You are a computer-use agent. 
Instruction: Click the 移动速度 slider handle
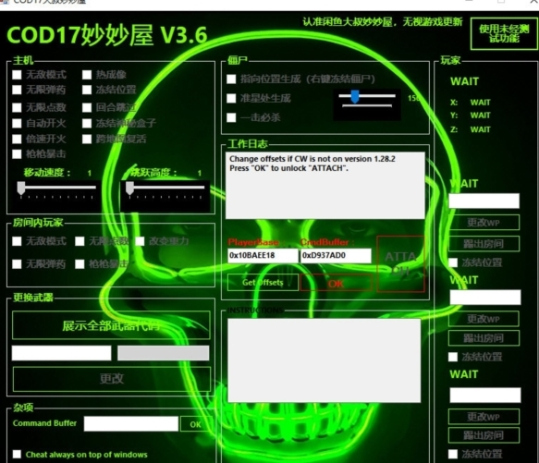pyautogui.click(x=21, y=188)
